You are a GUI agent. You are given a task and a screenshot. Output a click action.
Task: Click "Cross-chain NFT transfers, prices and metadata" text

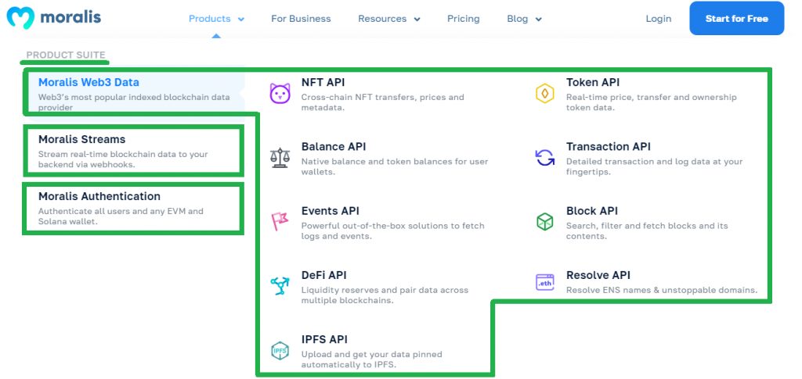382,102
